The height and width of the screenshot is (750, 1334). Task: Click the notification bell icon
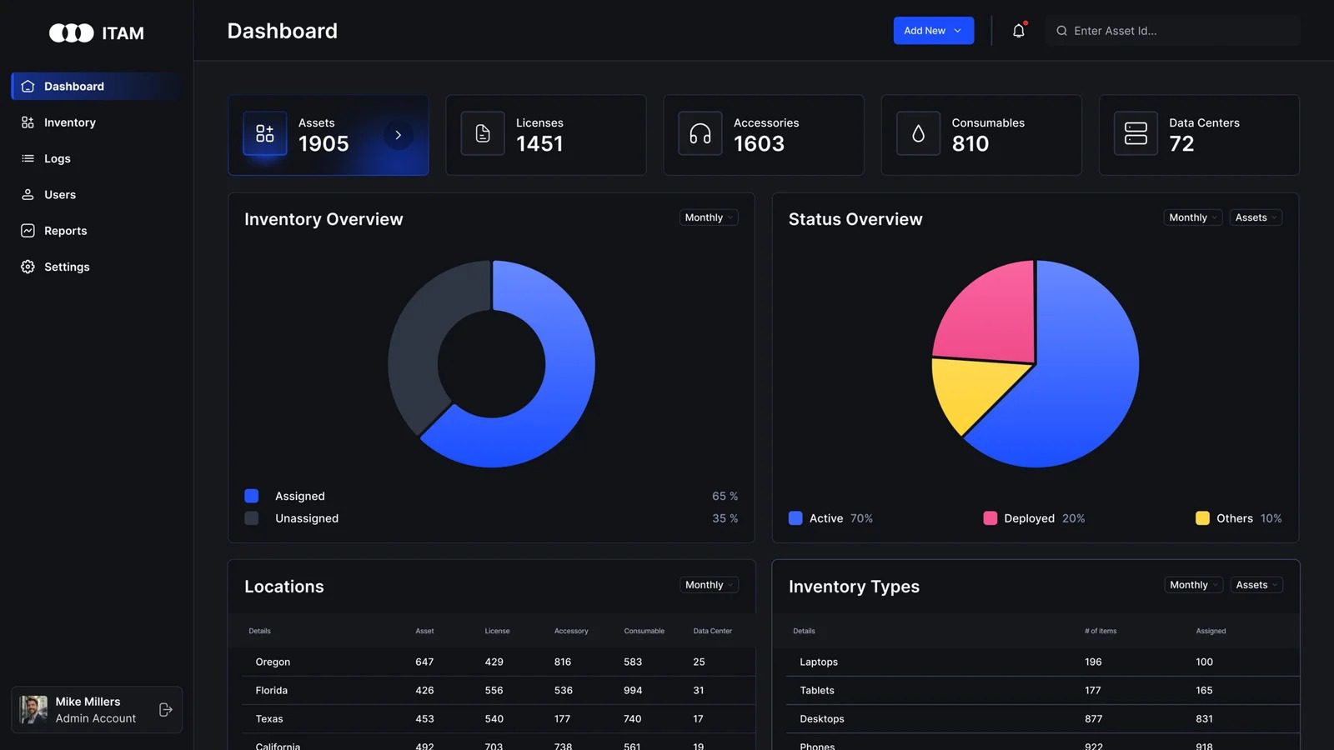coord(1018,31)
